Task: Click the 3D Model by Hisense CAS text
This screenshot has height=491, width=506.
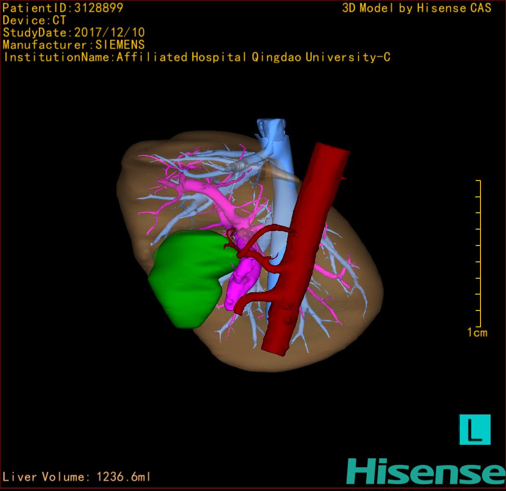Action: tap(417, 8)
